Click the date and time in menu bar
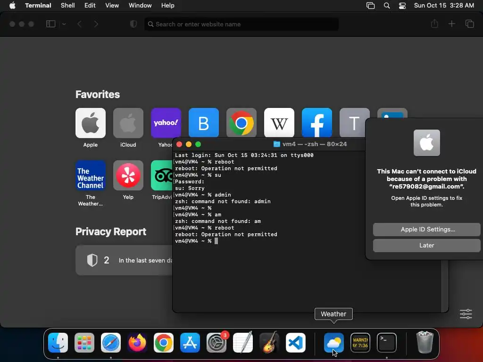This screenshot has width=483, height=362. click(x=444, y=6)
